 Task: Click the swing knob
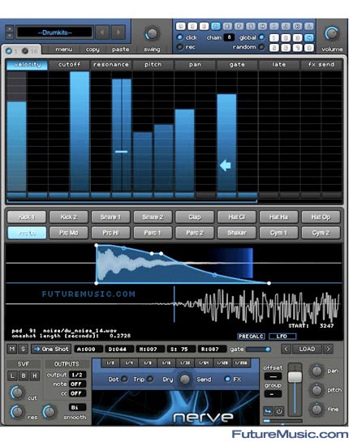(152, 33)
